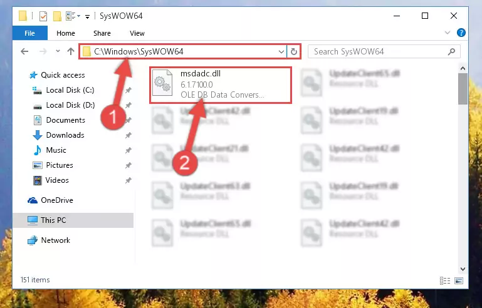This screenshot has height=308, width=482.
Task: Select Quick access in navigation pane
Action: coord(63,75)
